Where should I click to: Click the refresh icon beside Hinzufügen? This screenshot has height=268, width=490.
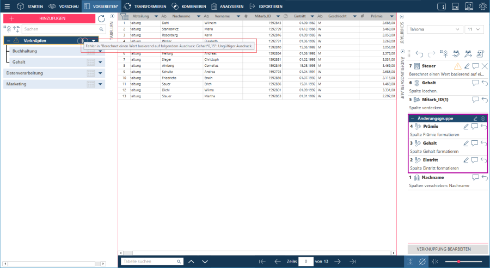(101, 18)
